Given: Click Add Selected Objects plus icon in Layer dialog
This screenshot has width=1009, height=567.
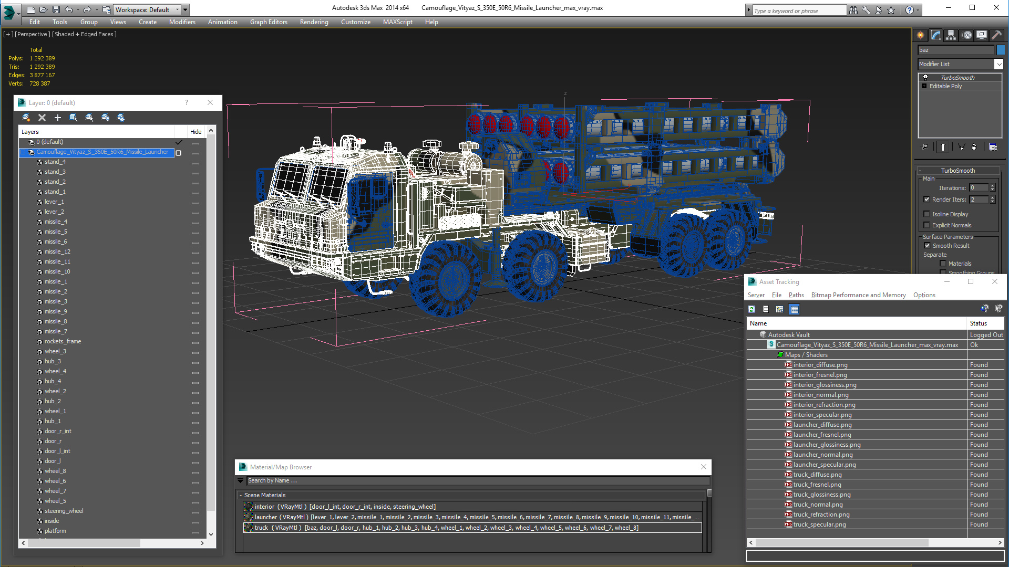Looking at the screenshot, I should (58, 118).
